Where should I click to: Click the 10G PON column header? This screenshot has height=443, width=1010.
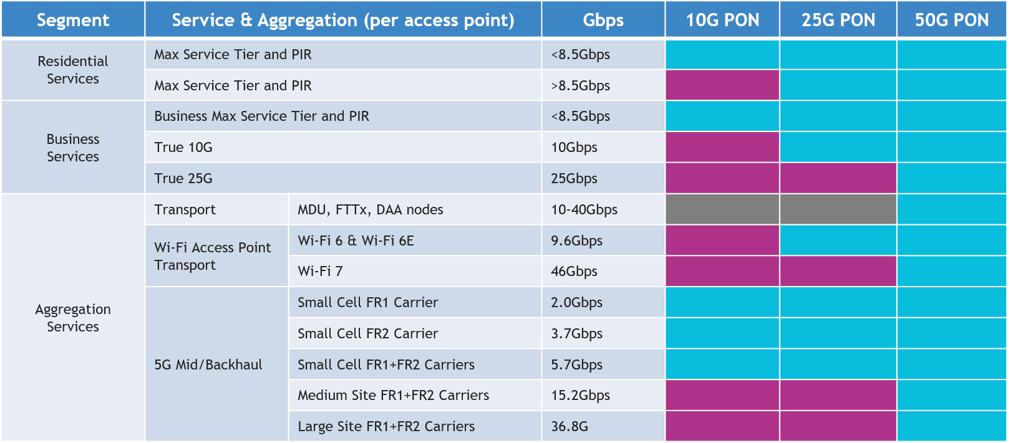pos(722,19)
